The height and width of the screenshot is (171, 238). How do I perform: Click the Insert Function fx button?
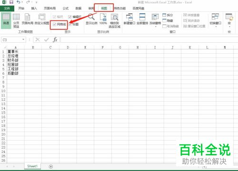coord(55,39)
